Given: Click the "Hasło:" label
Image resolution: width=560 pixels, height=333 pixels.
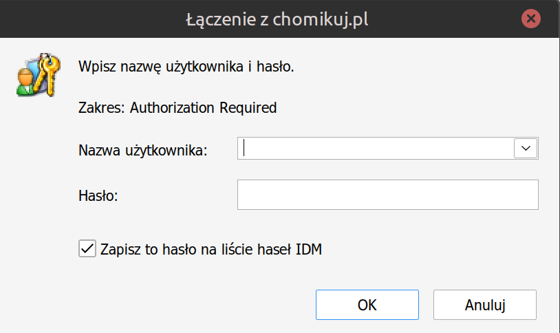Looking at the screenshot, I should 98,195.
